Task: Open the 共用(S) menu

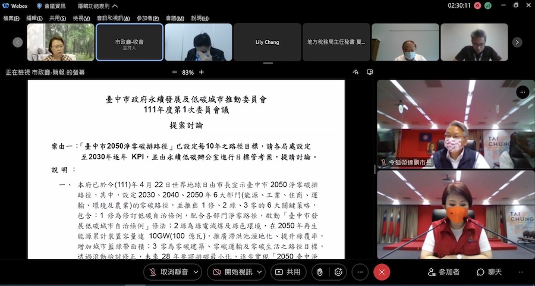Action: (x=58, y=18)
